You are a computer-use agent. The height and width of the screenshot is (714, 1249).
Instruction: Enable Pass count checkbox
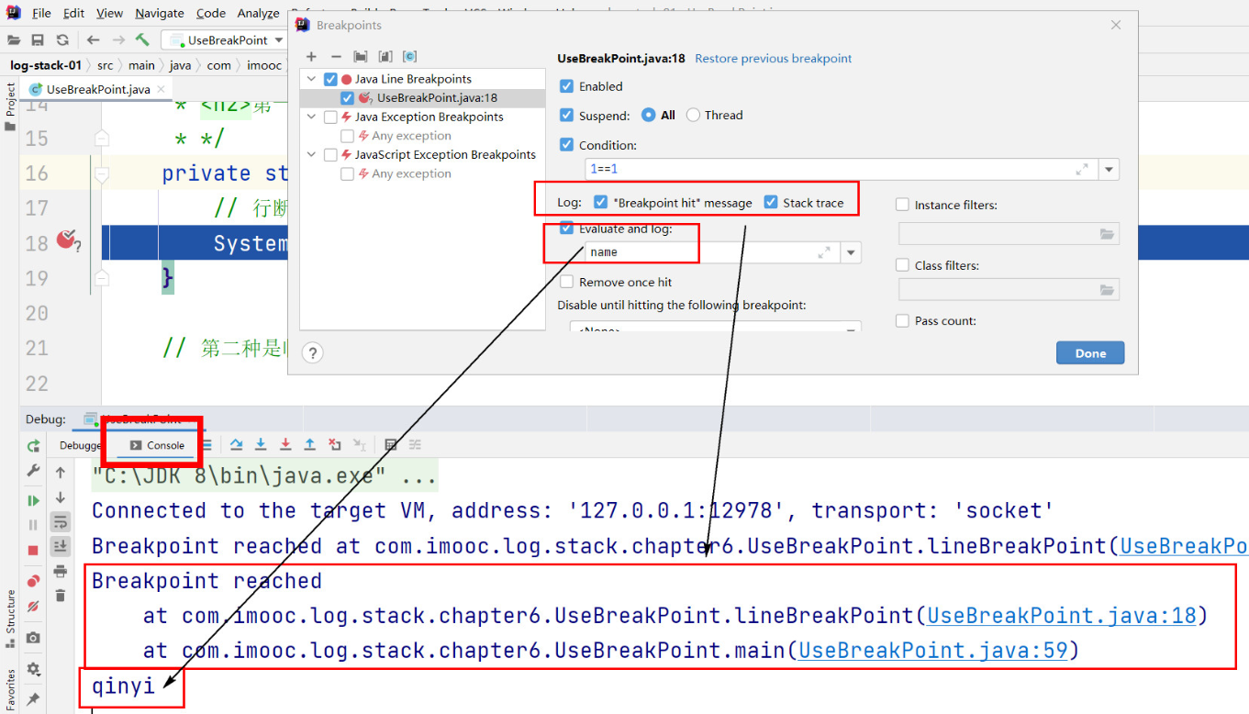pos(902,321)
